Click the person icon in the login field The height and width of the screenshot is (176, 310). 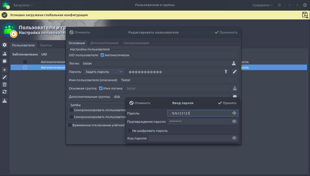pyautogui.click(x=234, y=63)
